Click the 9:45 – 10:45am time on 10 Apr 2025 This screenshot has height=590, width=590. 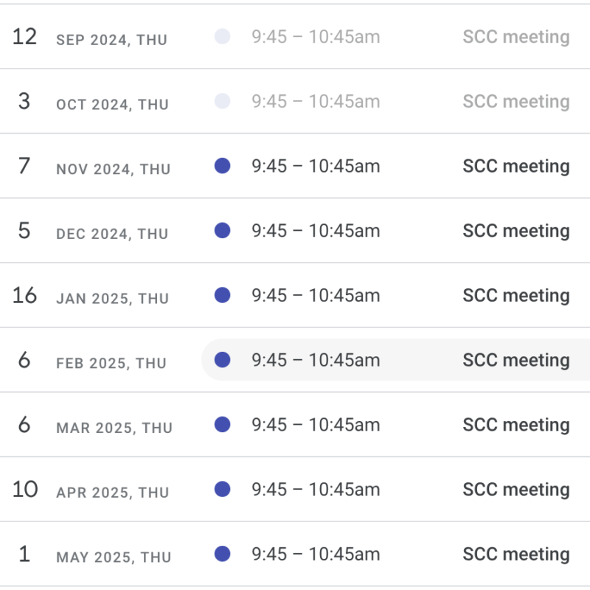click(x=316, y=490)
